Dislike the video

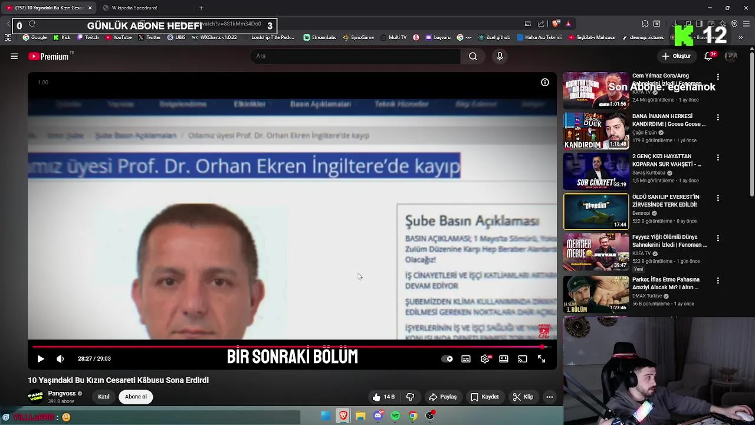point(410,397)
